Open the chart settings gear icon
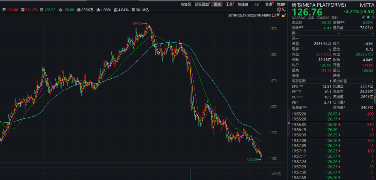The width and height of the screenshot is (376, 180). [279, 10]
